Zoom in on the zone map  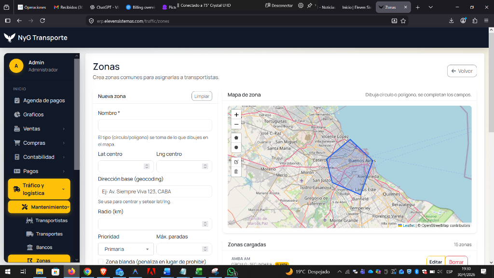pyautogui.click(x=236, y=115)
